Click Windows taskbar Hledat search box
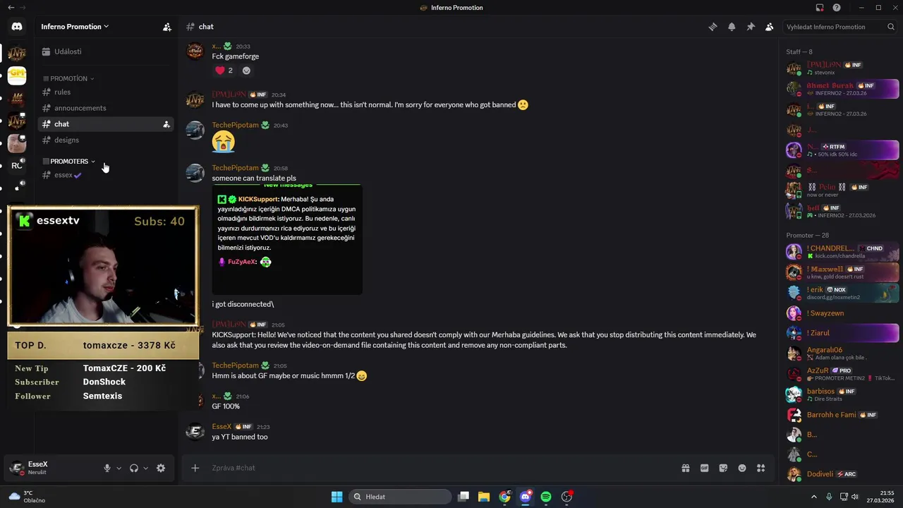 (401, 497)
